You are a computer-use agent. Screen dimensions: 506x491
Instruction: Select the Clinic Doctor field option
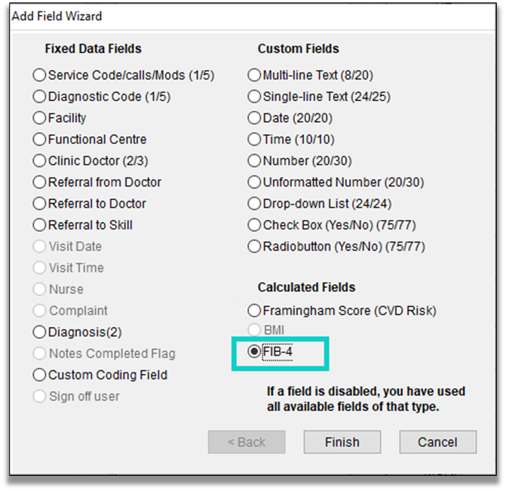[x=40, y=161]
